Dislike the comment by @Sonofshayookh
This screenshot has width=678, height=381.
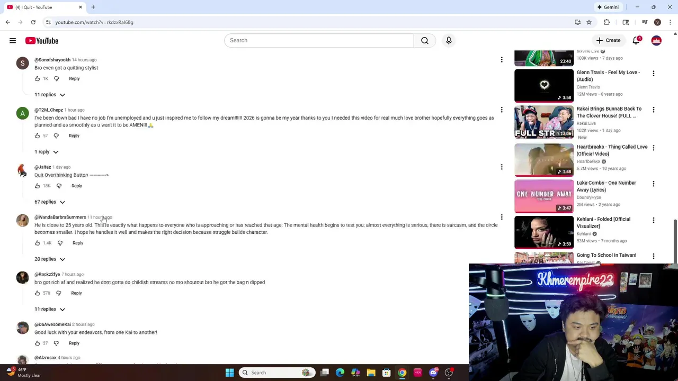click(x=56, y=78)
